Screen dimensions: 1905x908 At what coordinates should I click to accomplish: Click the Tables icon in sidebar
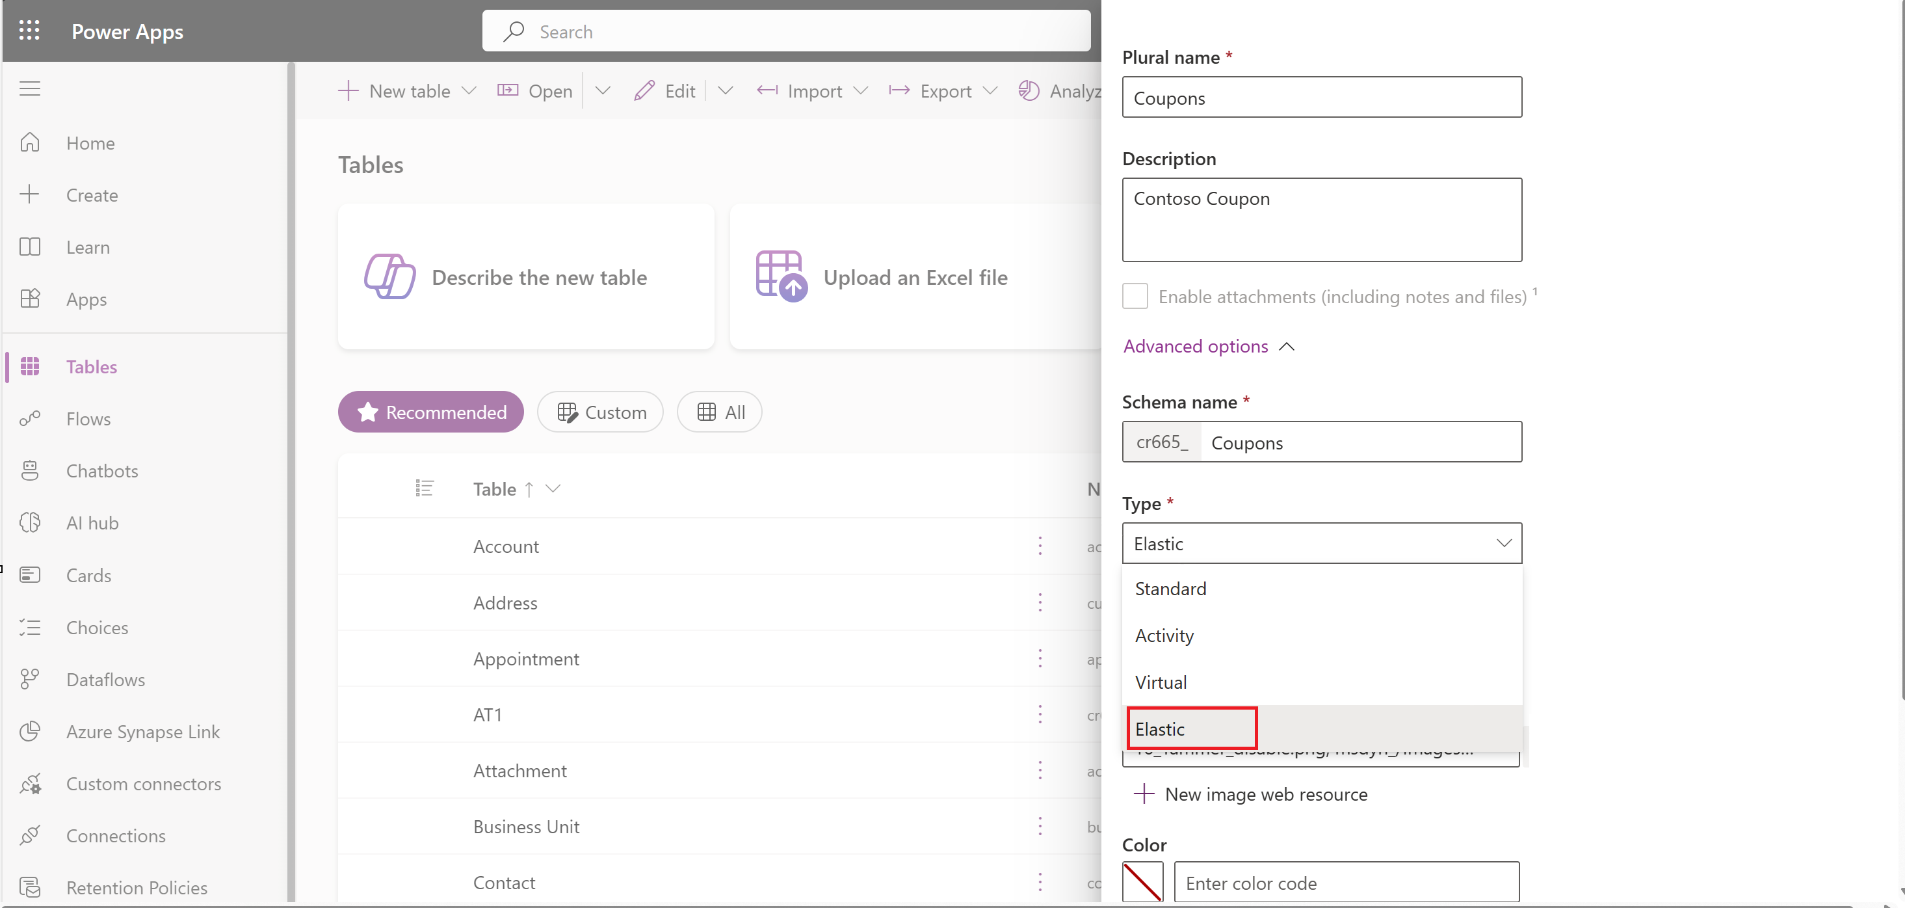pyautogui.click(x=32, y=366)
